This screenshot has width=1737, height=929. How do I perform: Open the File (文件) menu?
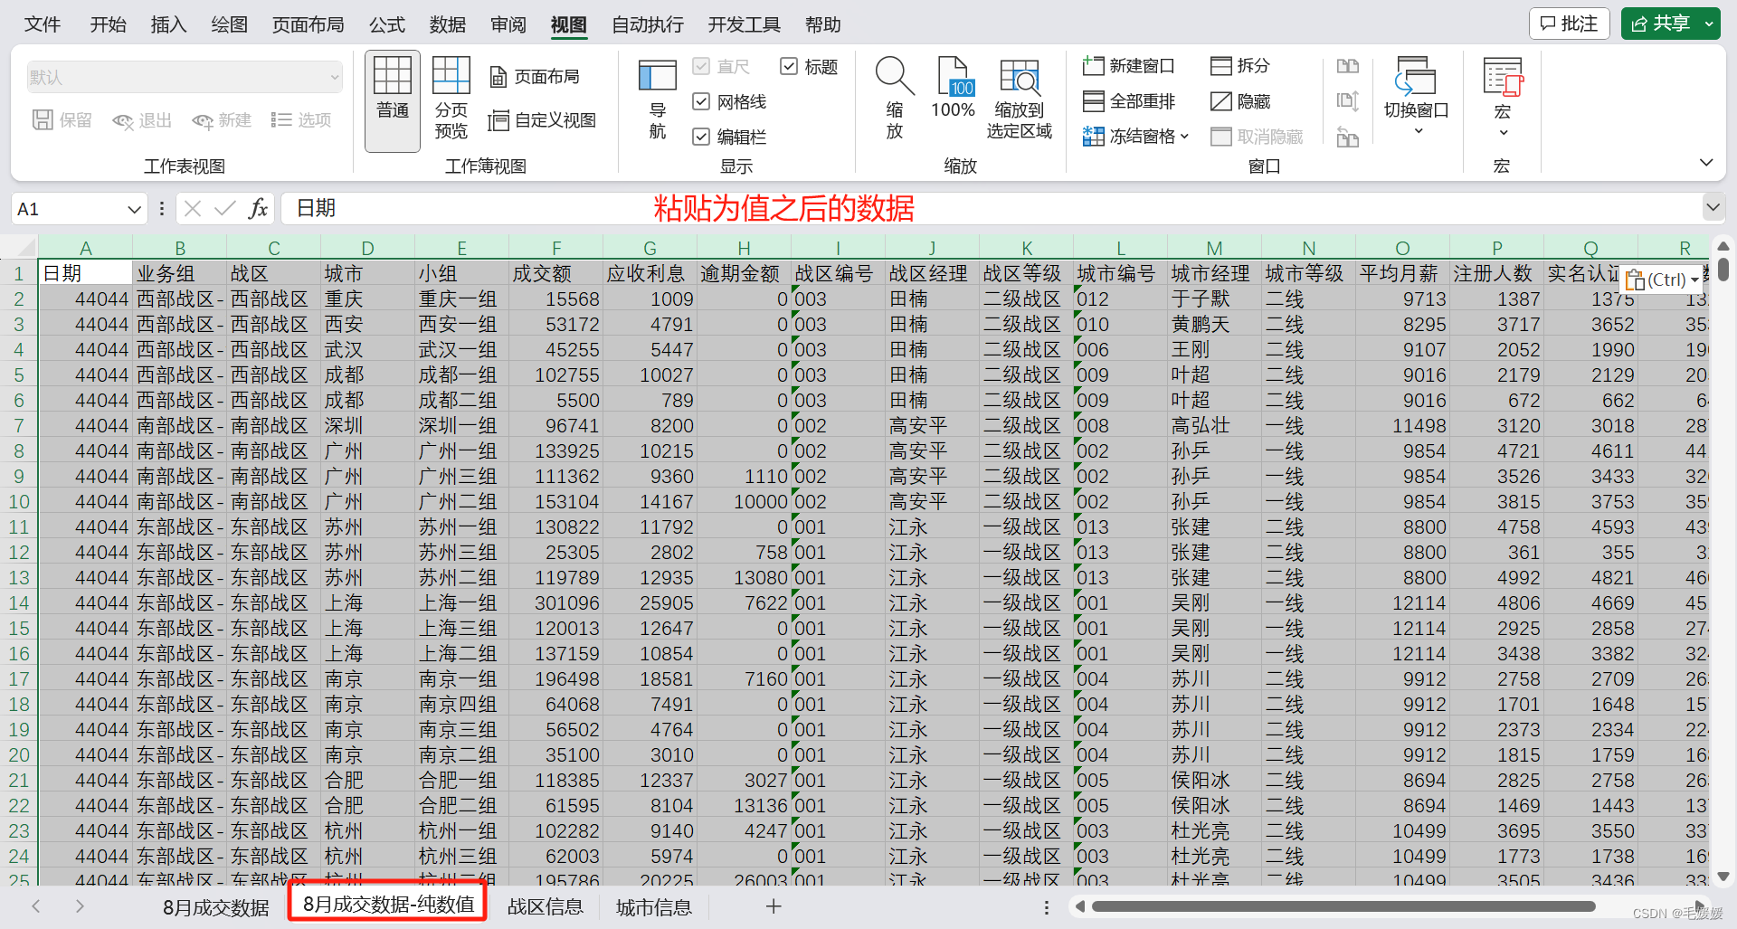(x=42, y=24)
